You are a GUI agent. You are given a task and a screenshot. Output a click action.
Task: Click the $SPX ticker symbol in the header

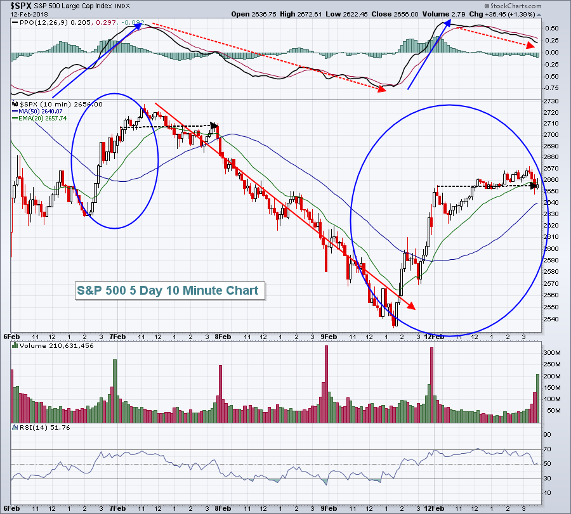tap(21, 6)
